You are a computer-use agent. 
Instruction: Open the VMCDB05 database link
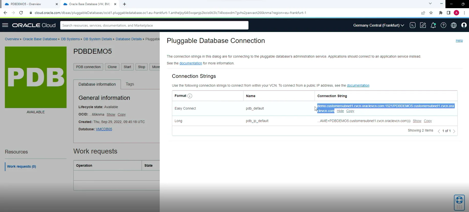click(104, 129)
